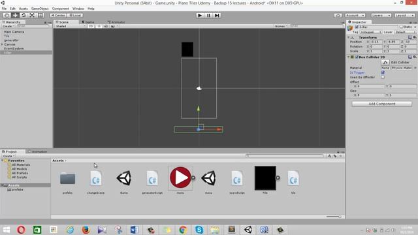Click Position X input field
This screenshot has width=418, height=235.
[x=376, y=42]
